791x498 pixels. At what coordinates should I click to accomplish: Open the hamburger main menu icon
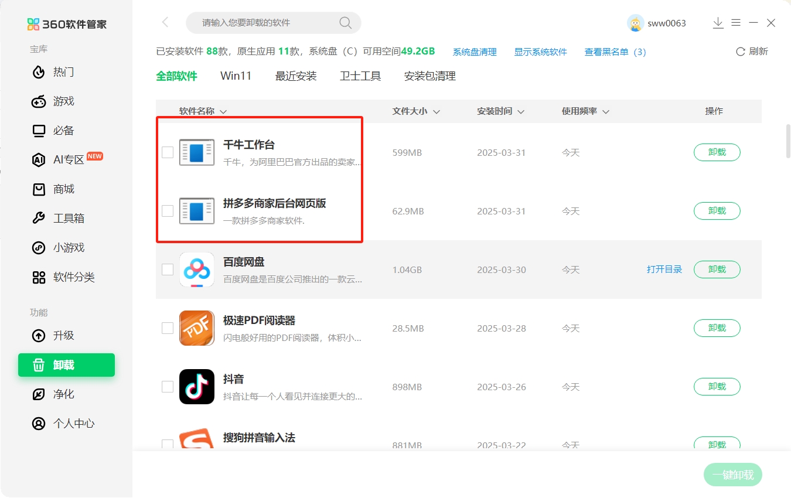(736, 23)
